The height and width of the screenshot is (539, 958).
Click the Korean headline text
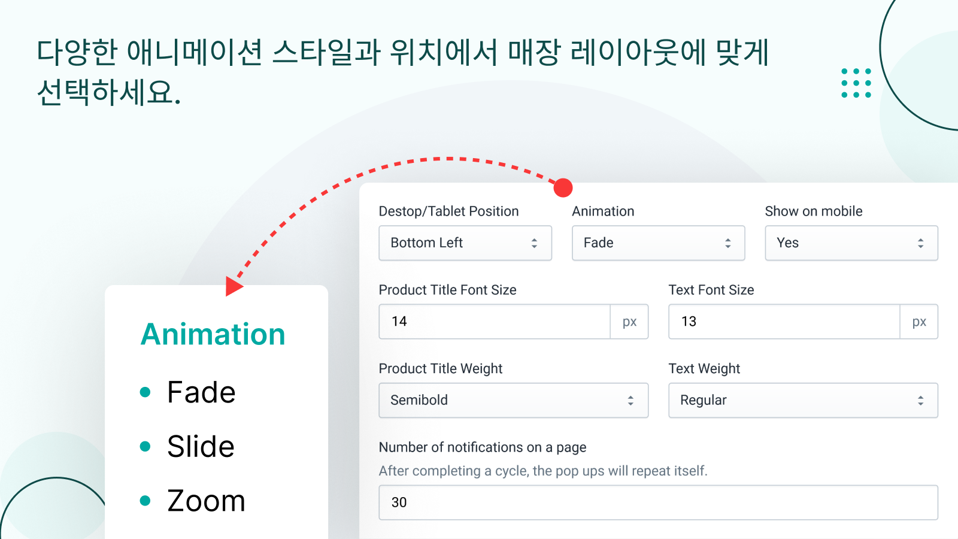[x=402, y=72]
